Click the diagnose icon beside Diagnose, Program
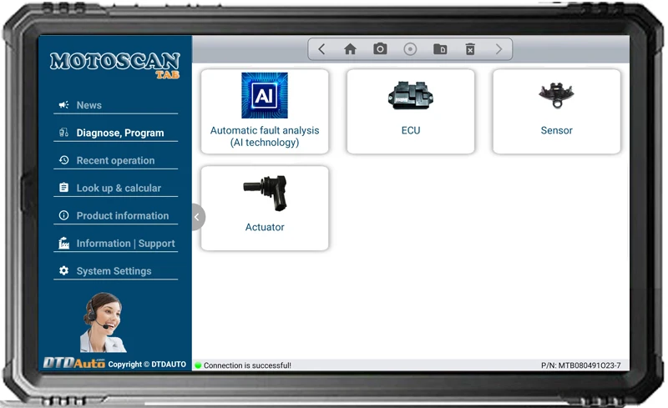The height and width of the screenshot is (408, 668). click(x=64, y=133)
